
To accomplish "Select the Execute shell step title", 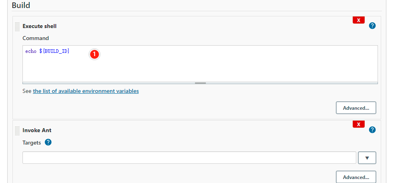I will (39, 26).
